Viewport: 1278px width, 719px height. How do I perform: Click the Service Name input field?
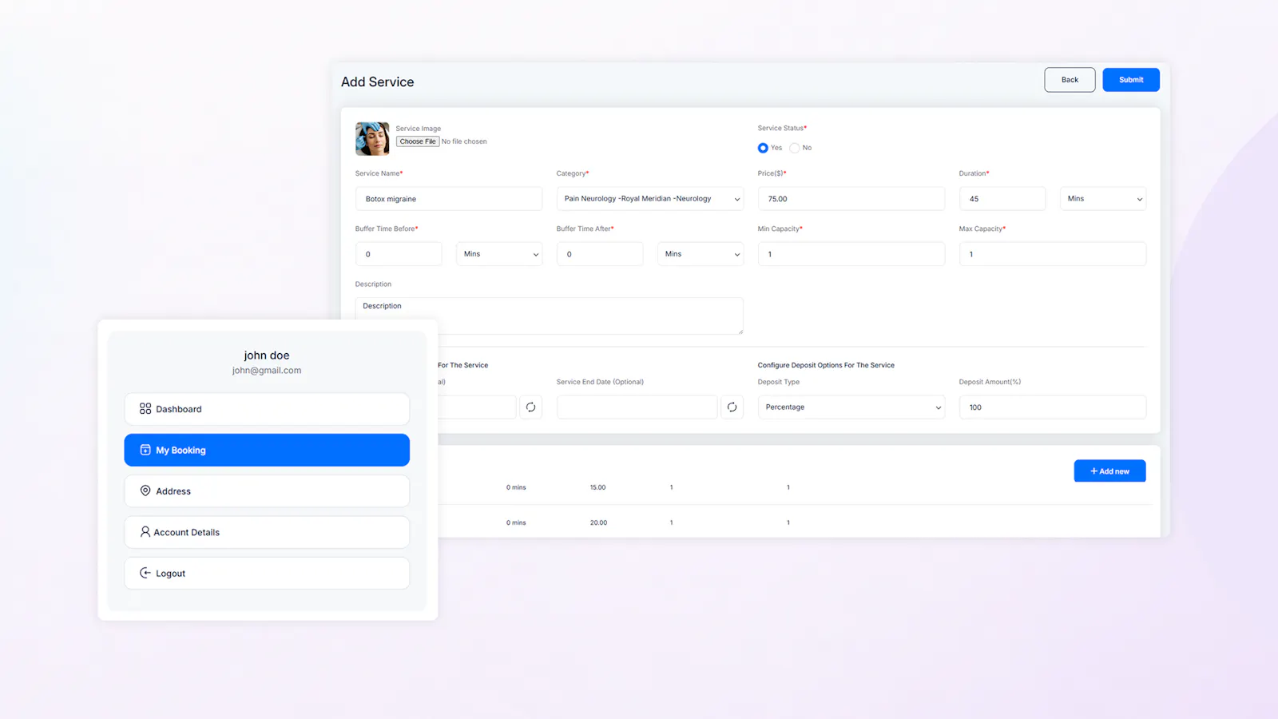(449, 199)
